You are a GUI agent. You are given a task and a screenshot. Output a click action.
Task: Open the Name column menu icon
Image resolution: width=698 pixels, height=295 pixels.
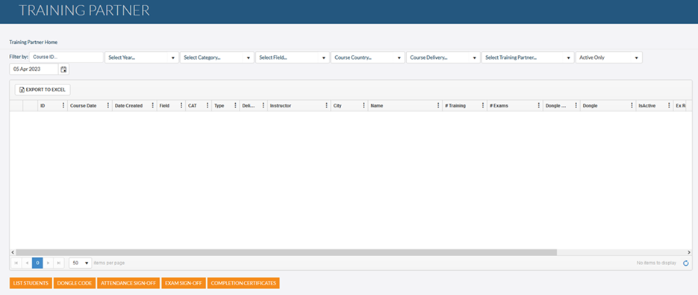[438, 105]
